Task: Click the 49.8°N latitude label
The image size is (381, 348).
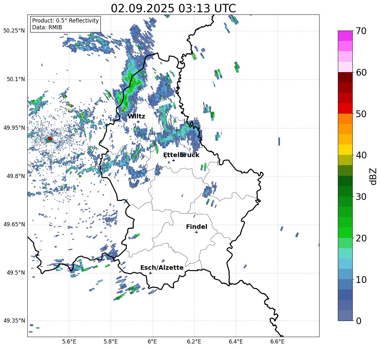Action: tap(15, 176)
